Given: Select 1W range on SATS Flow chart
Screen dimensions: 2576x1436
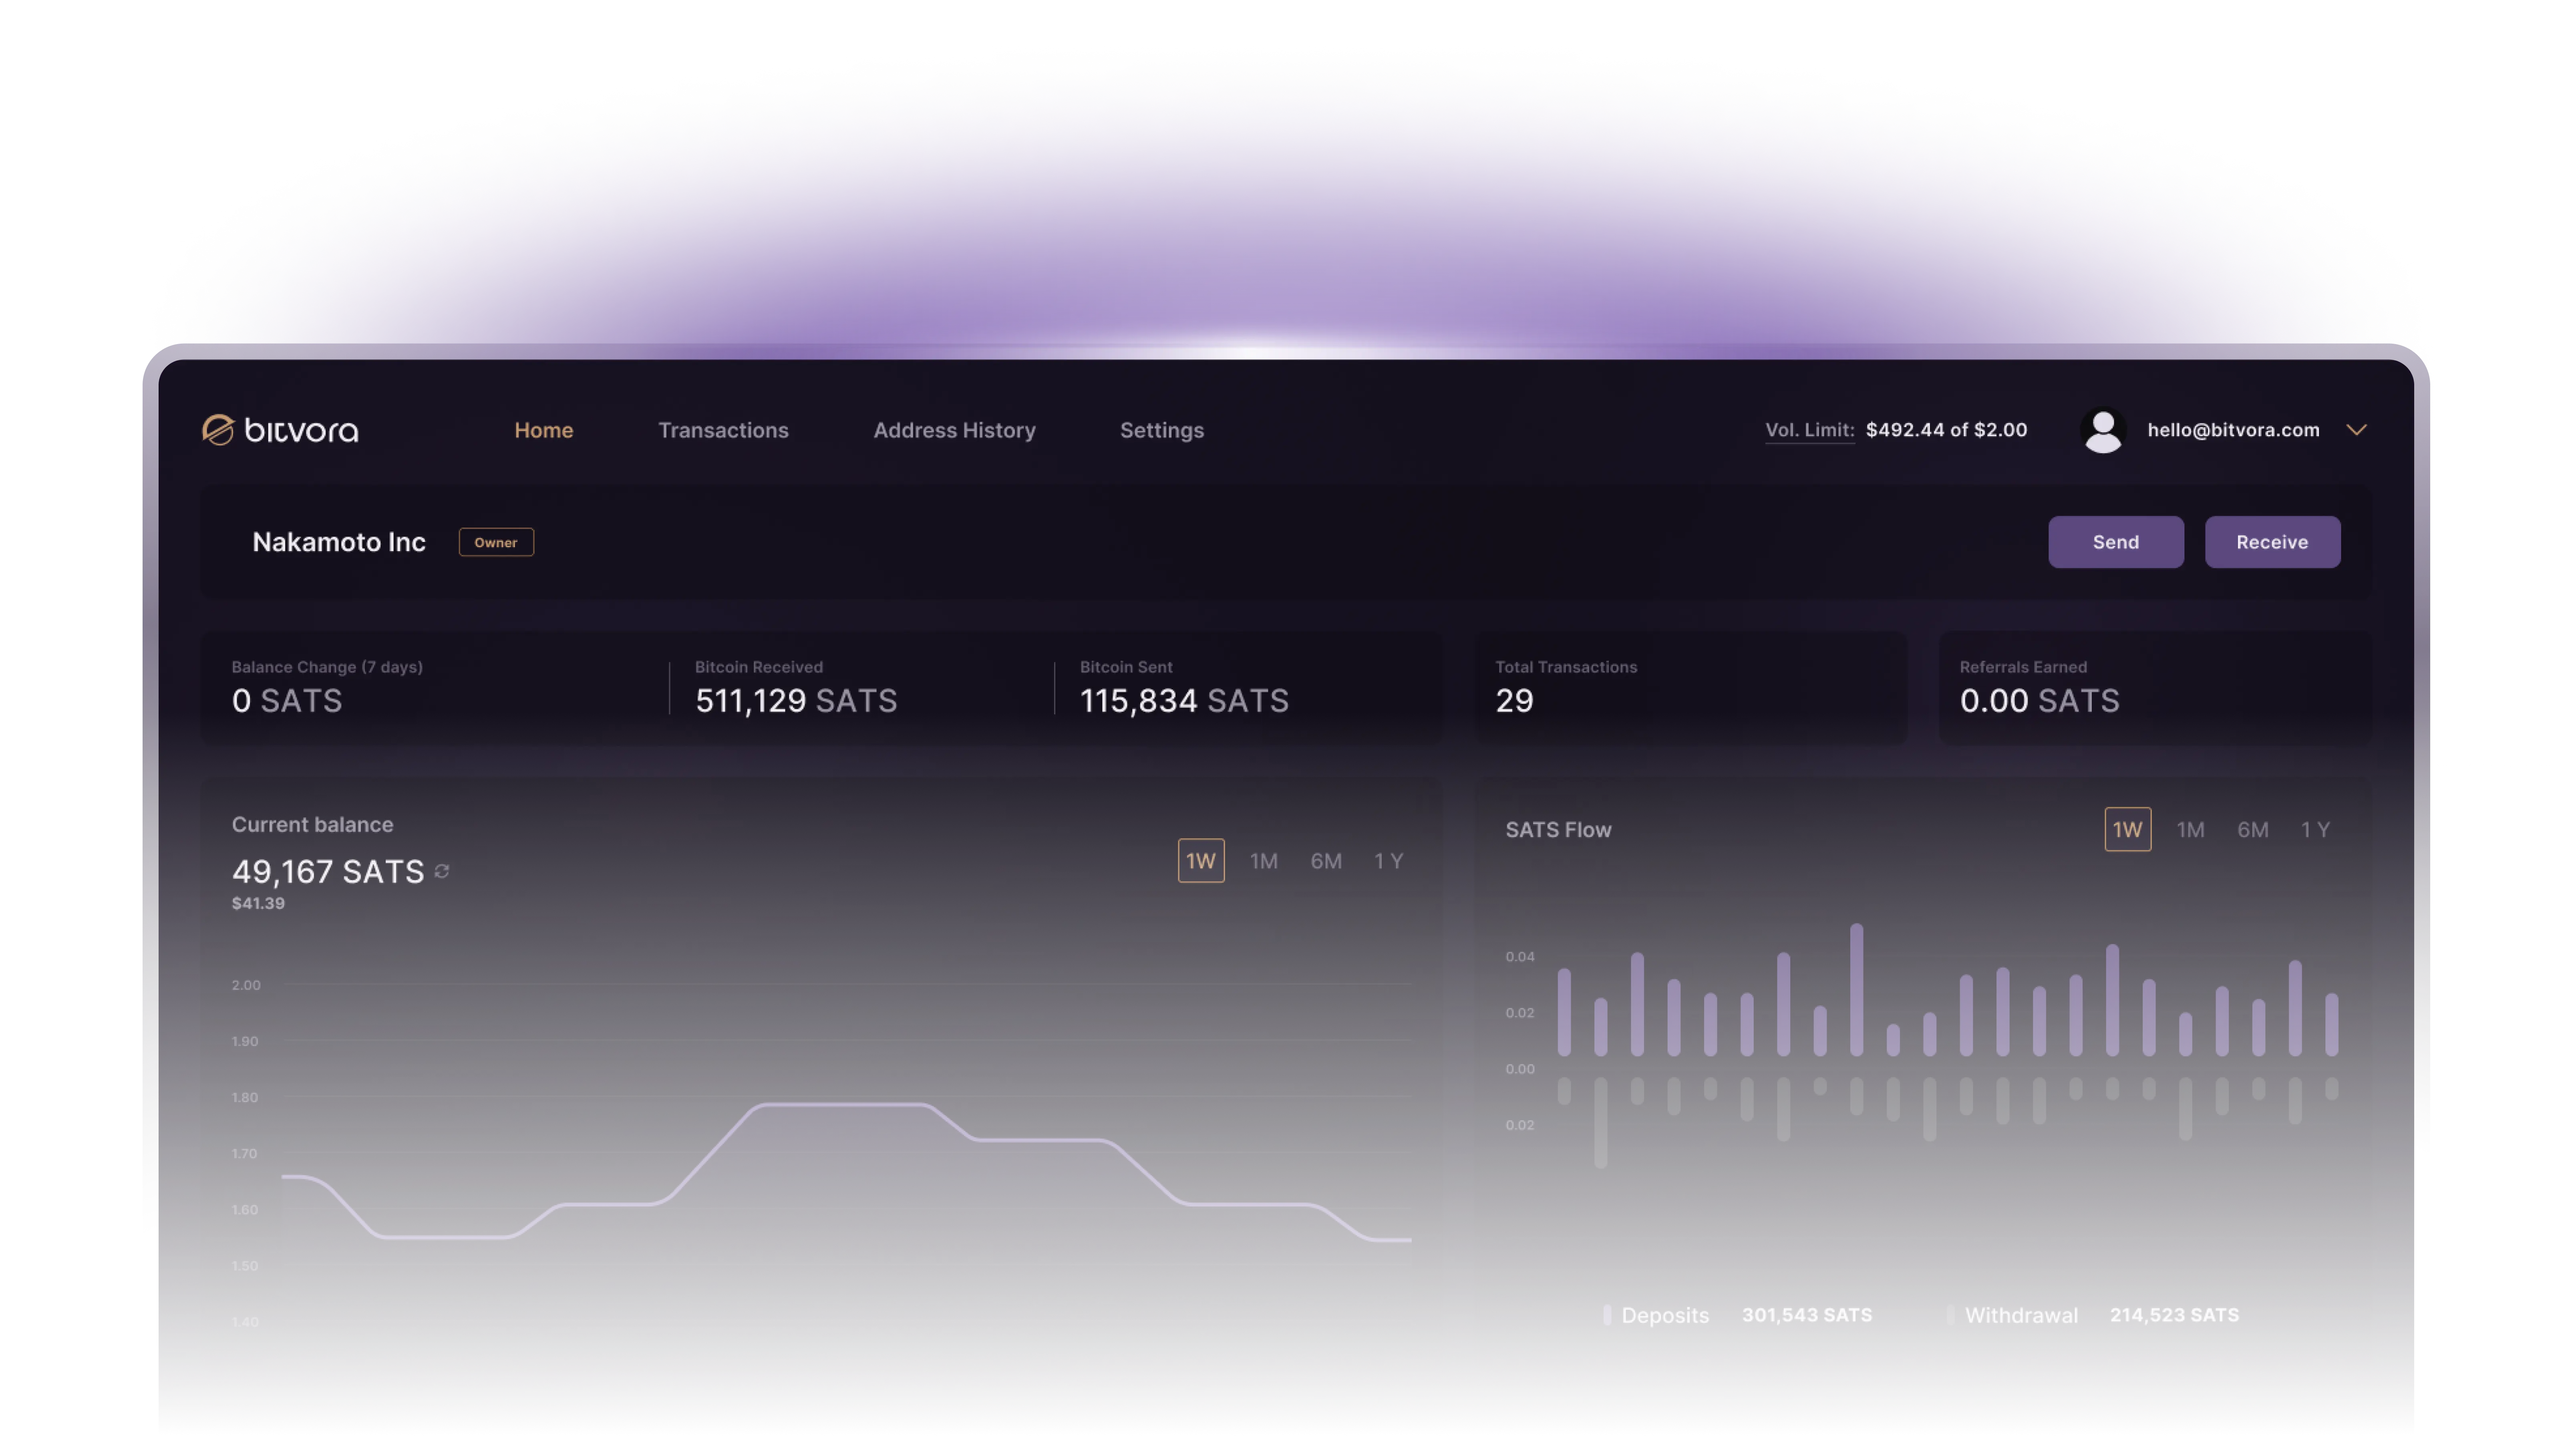Looking at the screenshot, I should [x=2128, y=830].
